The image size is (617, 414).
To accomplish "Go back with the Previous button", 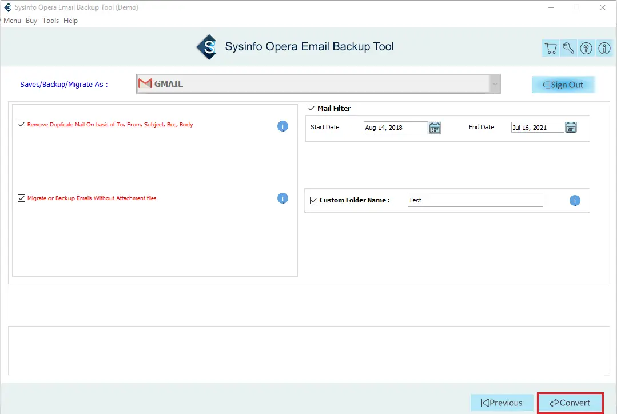I will tap(501, 403).
